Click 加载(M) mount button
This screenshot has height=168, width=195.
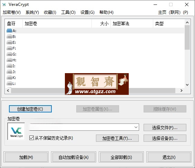coord(26,157)
